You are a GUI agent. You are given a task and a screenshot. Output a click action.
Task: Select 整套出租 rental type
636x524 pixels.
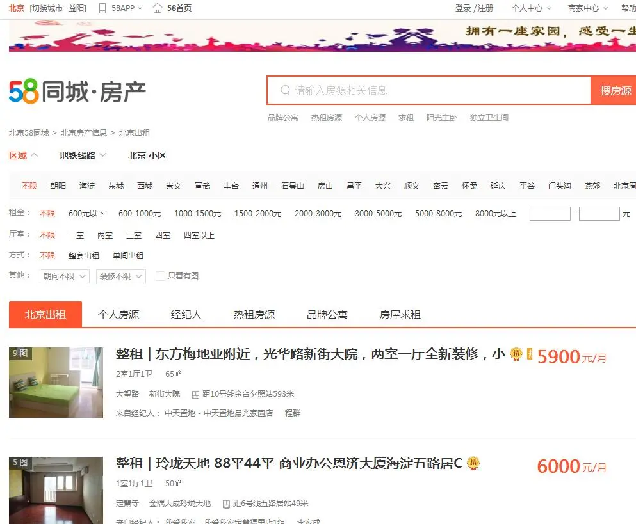click(x=84, y=256)
